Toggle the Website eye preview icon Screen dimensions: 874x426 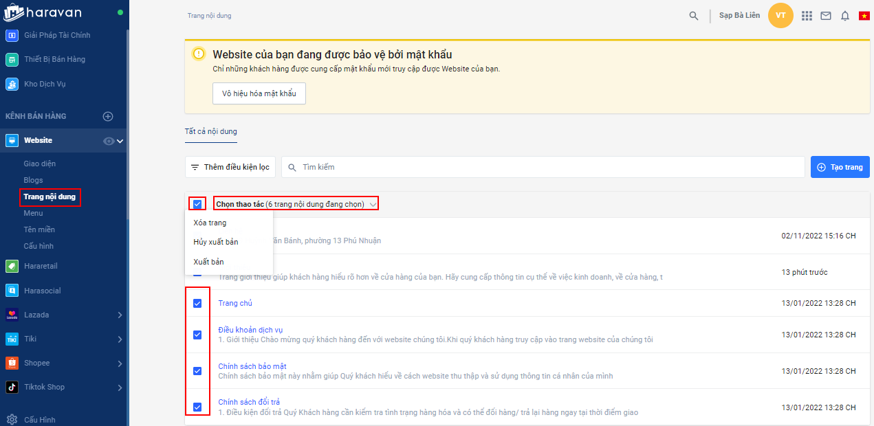[109, 141]
